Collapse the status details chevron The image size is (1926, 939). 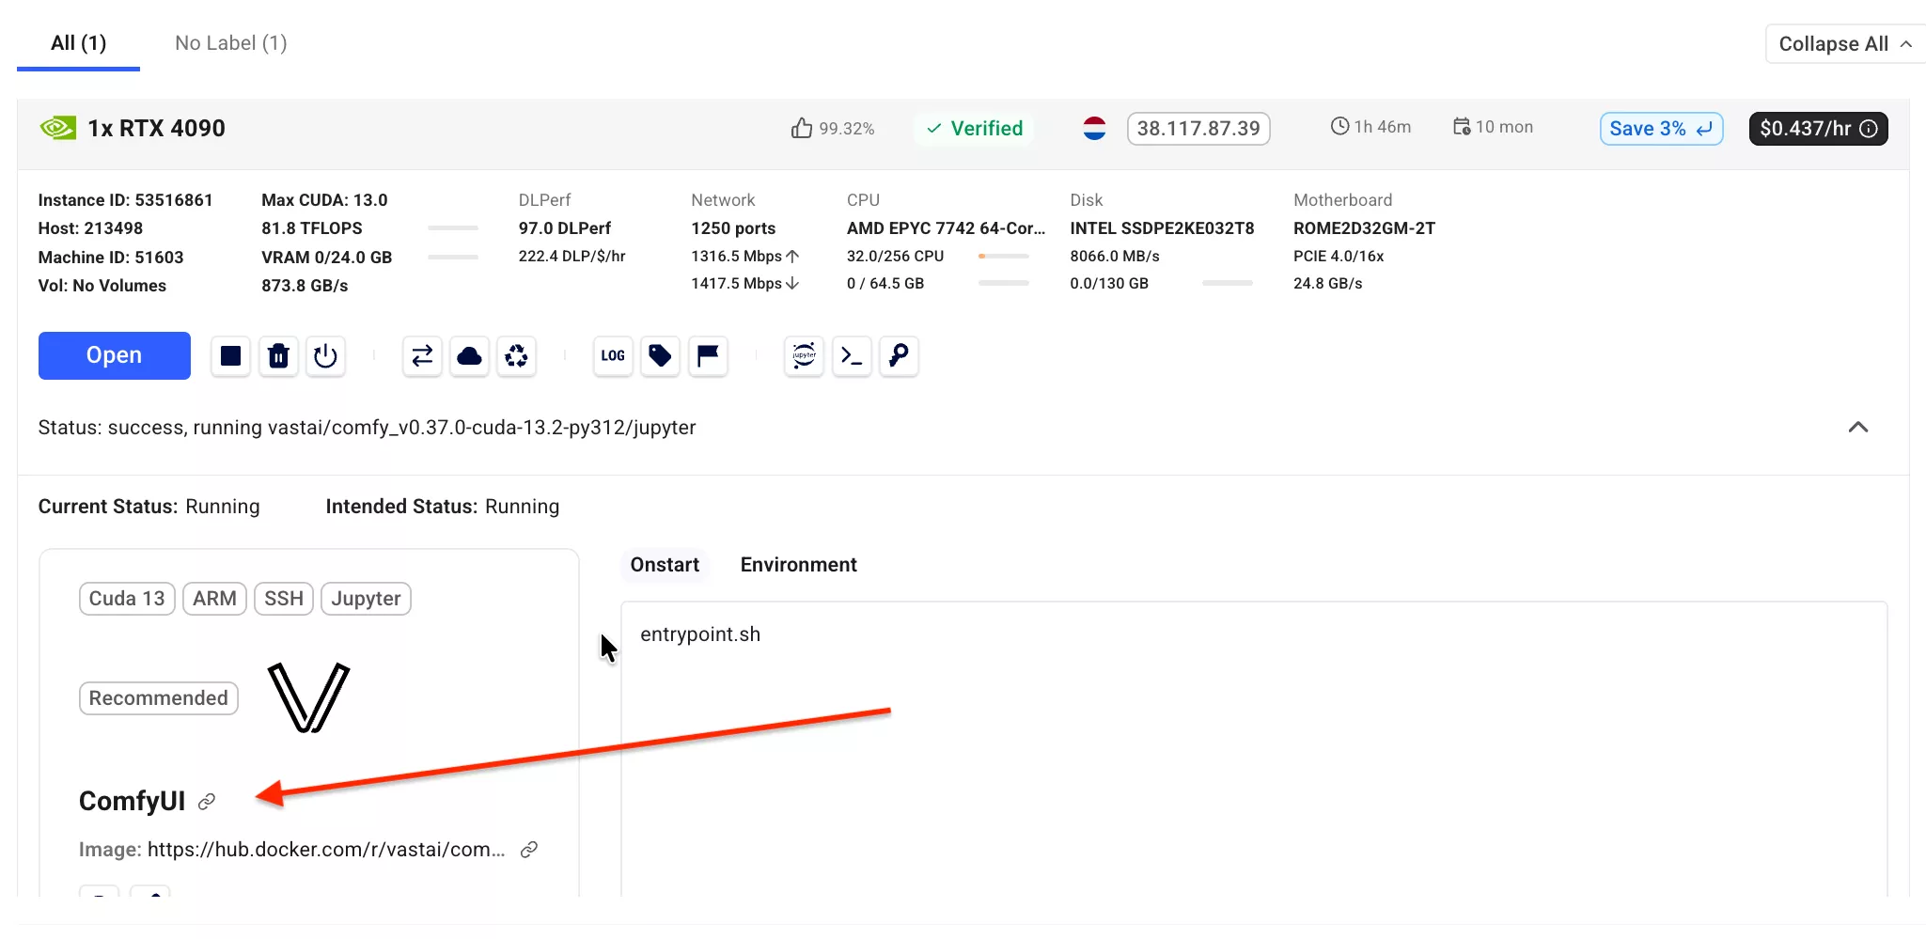click(1858, 428)
